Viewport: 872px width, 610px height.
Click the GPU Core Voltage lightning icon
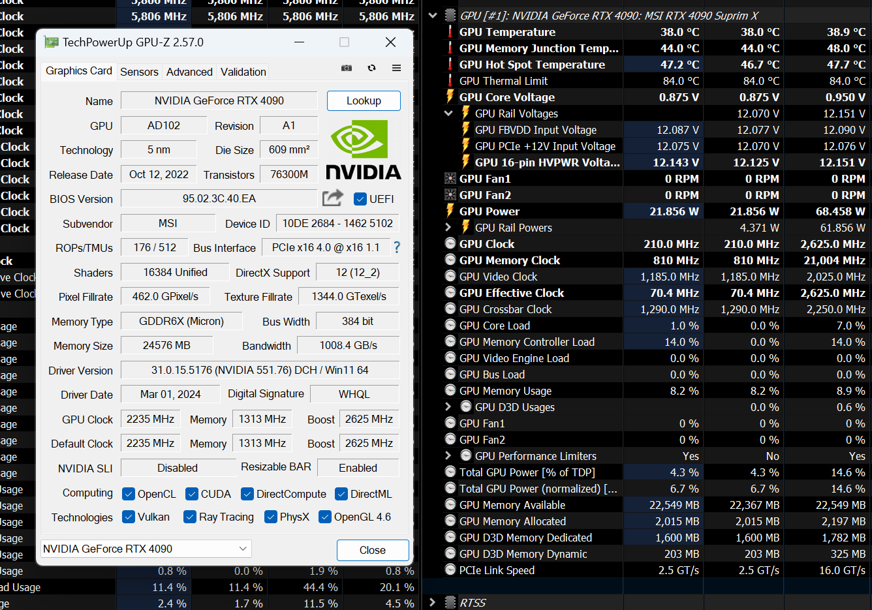tap(450, 97)
